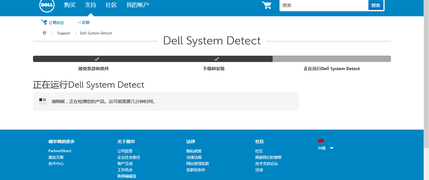
Task: Open the 网站使用条款 footer link
Action: click(198, 164)
